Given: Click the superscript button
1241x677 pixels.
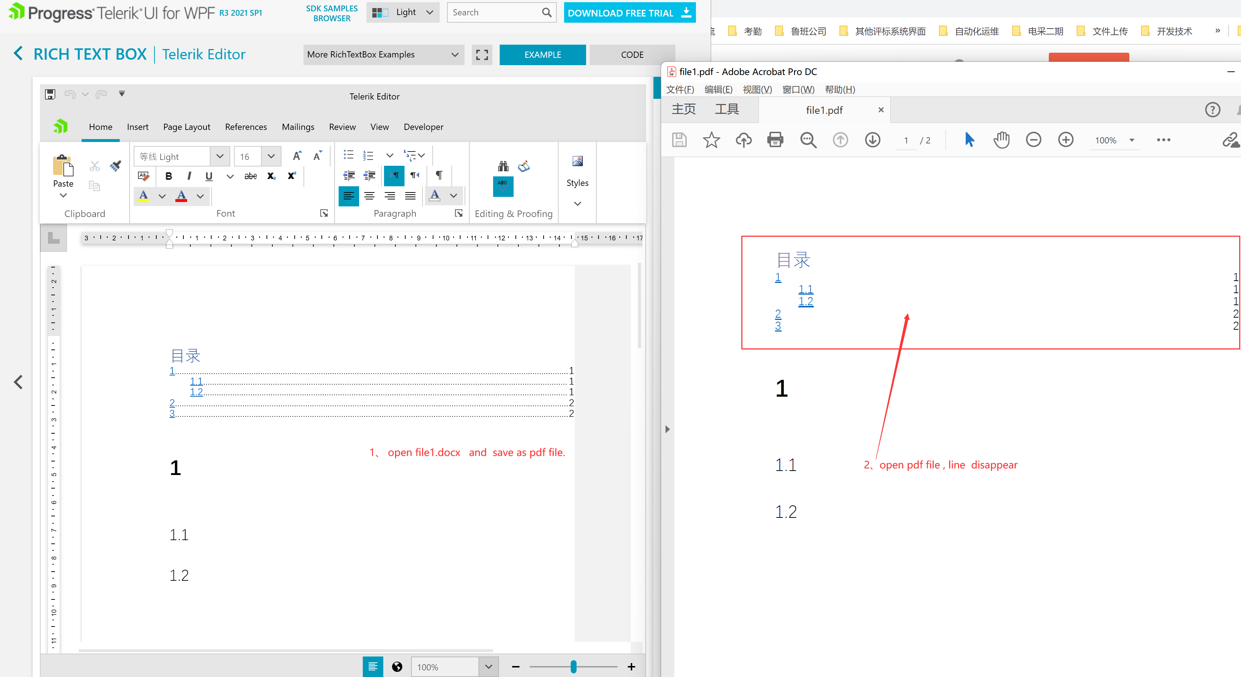Looking at the screenshot, I should (291, 176).
